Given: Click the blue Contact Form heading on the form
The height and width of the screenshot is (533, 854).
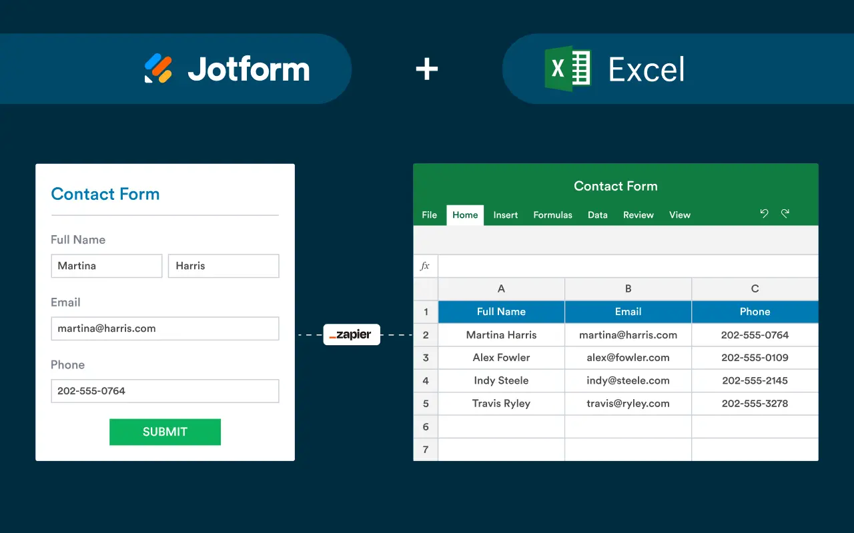Looking at the screenshot, I should click(x=105, y=194).
